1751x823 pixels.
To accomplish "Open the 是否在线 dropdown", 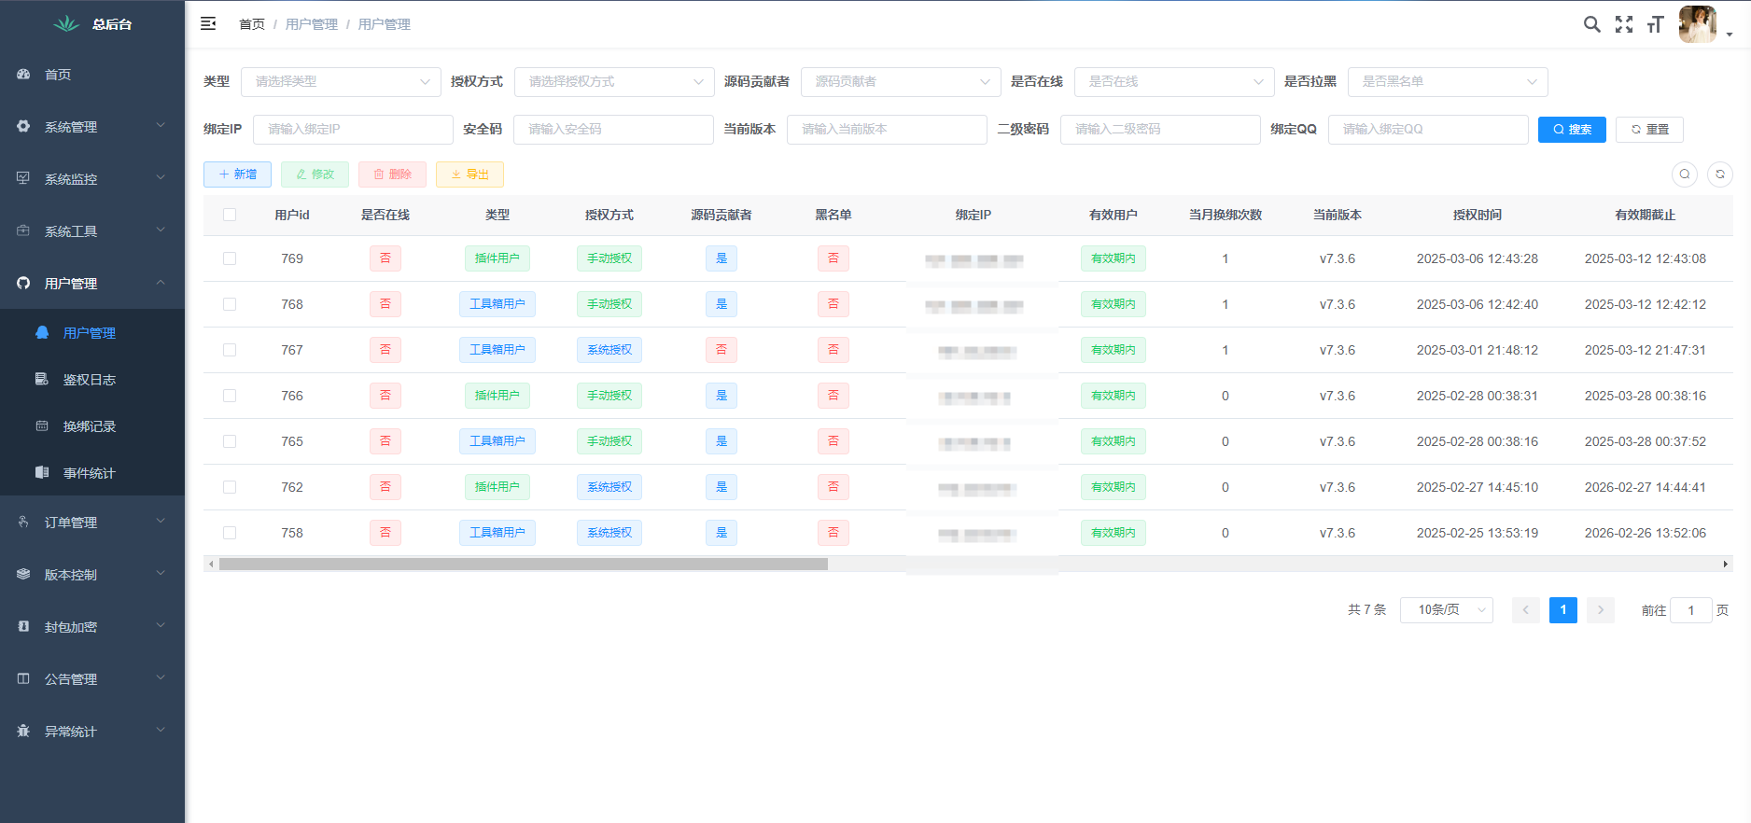I will (1173, 82).
